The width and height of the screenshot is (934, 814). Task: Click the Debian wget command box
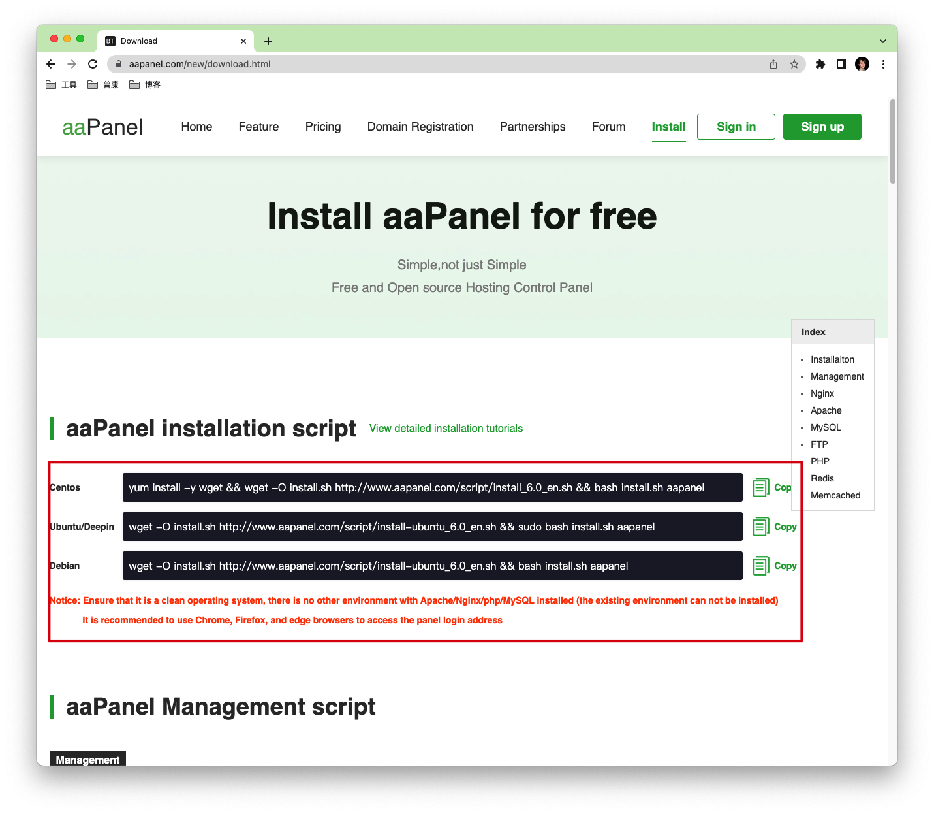coord(433,566)
